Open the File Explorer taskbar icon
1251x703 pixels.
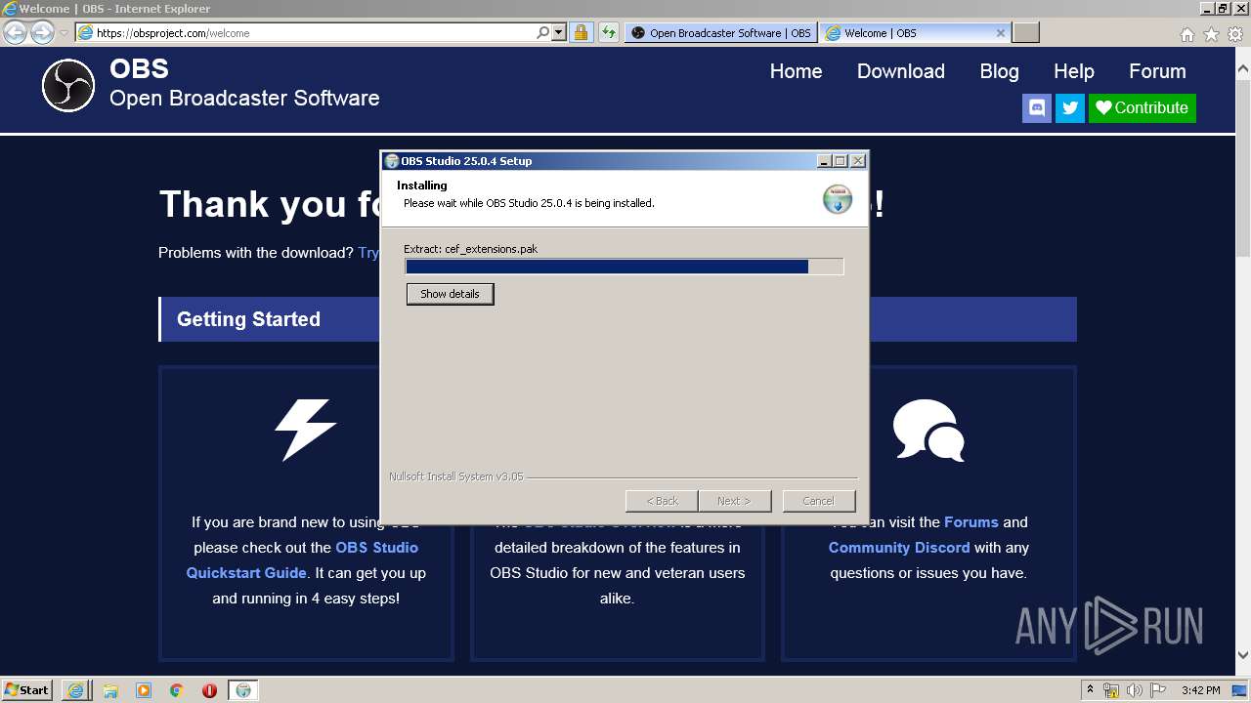[110, 690]
